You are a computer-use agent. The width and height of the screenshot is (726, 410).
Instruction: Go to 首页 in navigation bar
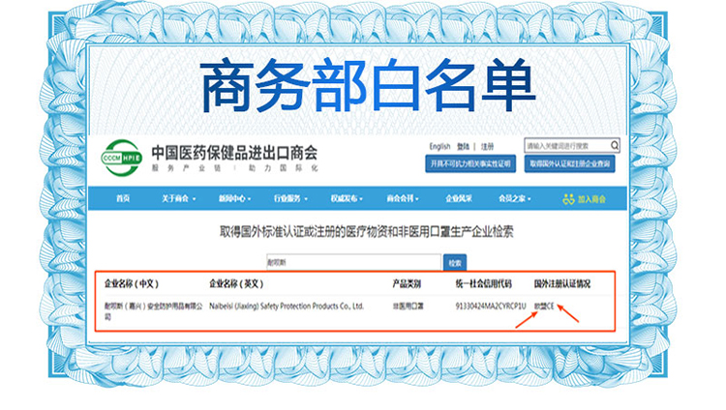point(123,198)
